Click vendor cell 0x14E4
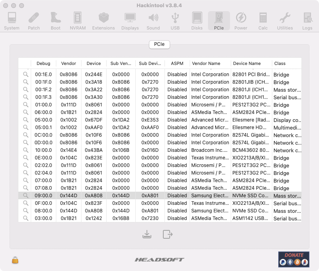 pos(69,150)
